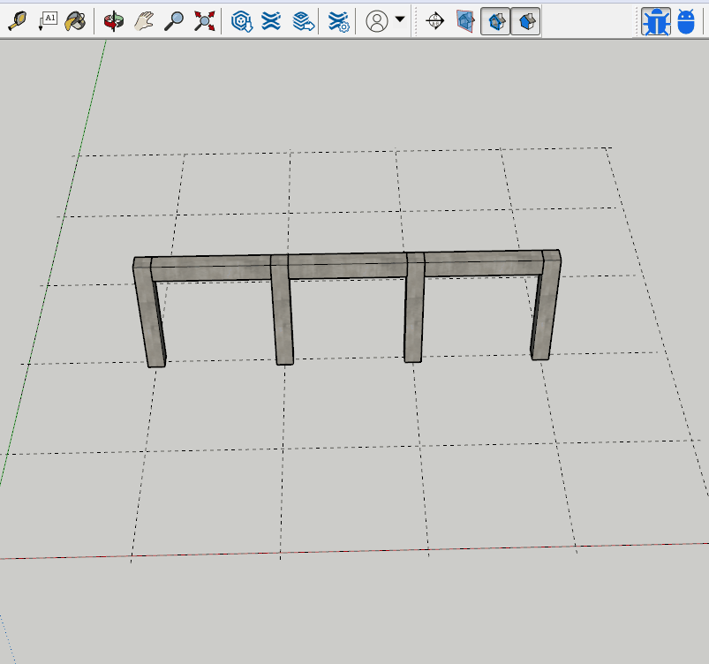Toggle Display Section Cuts
This screenshot has height=664, width=709.
click(x=495, y=21)
